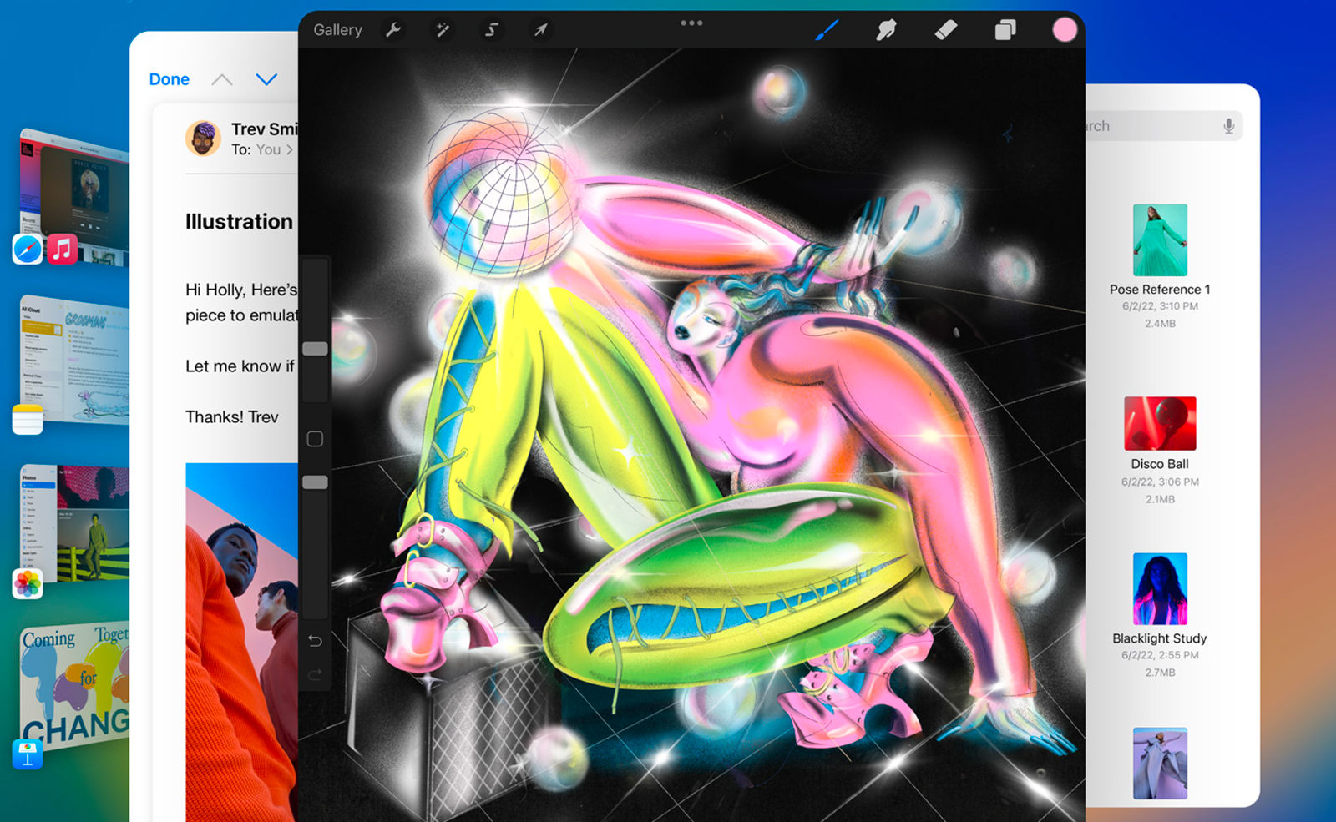Return to the Procreate Gallery
Screen dimensions: 1336x822
pos(337,29)
